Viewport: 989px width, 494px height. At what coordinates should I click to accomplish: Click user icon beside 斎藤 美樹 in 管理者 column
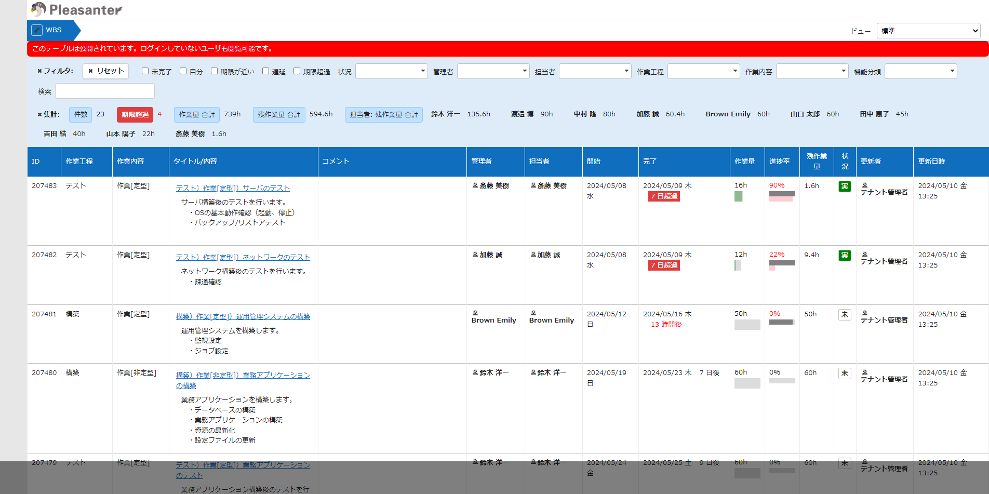(x=475, y=185)
